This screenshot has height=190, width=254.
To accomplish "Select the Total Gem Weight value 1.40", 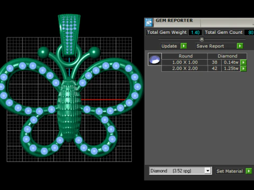I will 195,32.
